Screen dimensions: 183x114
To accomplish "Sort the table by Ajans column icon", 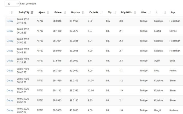I will pyautogui.click(x=48, y=13).
